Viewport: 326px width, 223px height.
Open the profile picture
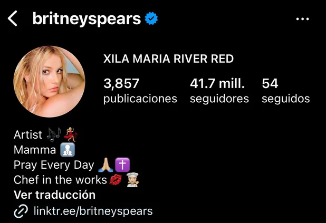click(49, 82)
